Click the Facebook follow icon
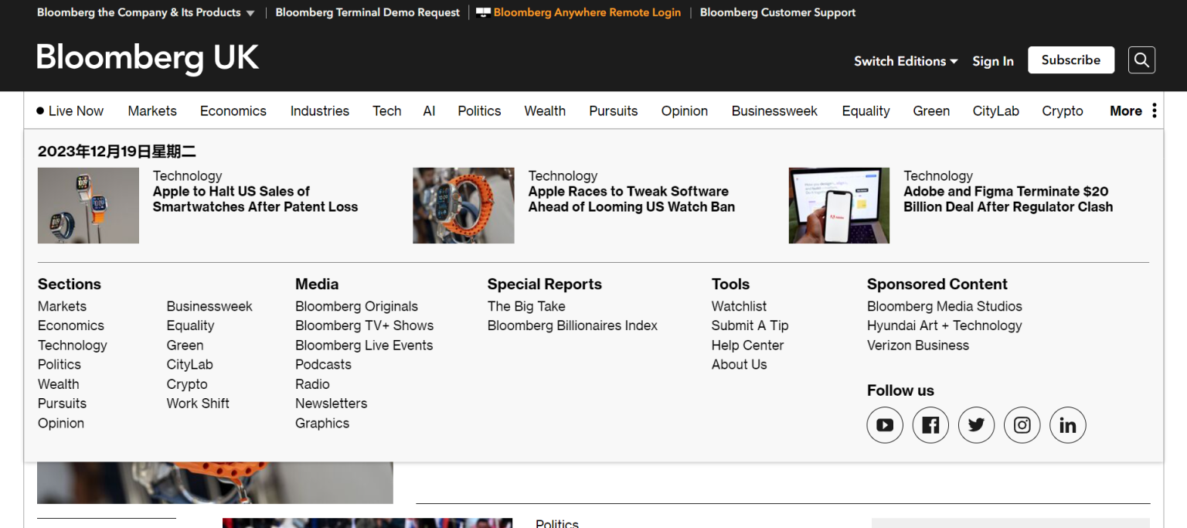Viewport: 1187px width, 528px height. [x=930, y=425]
